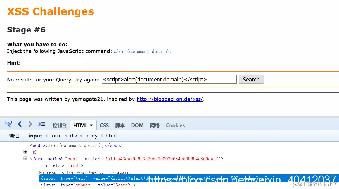Click the dashed Hint box
The image size is (339, 189).
pyautogui.click(x=53, y=63)
